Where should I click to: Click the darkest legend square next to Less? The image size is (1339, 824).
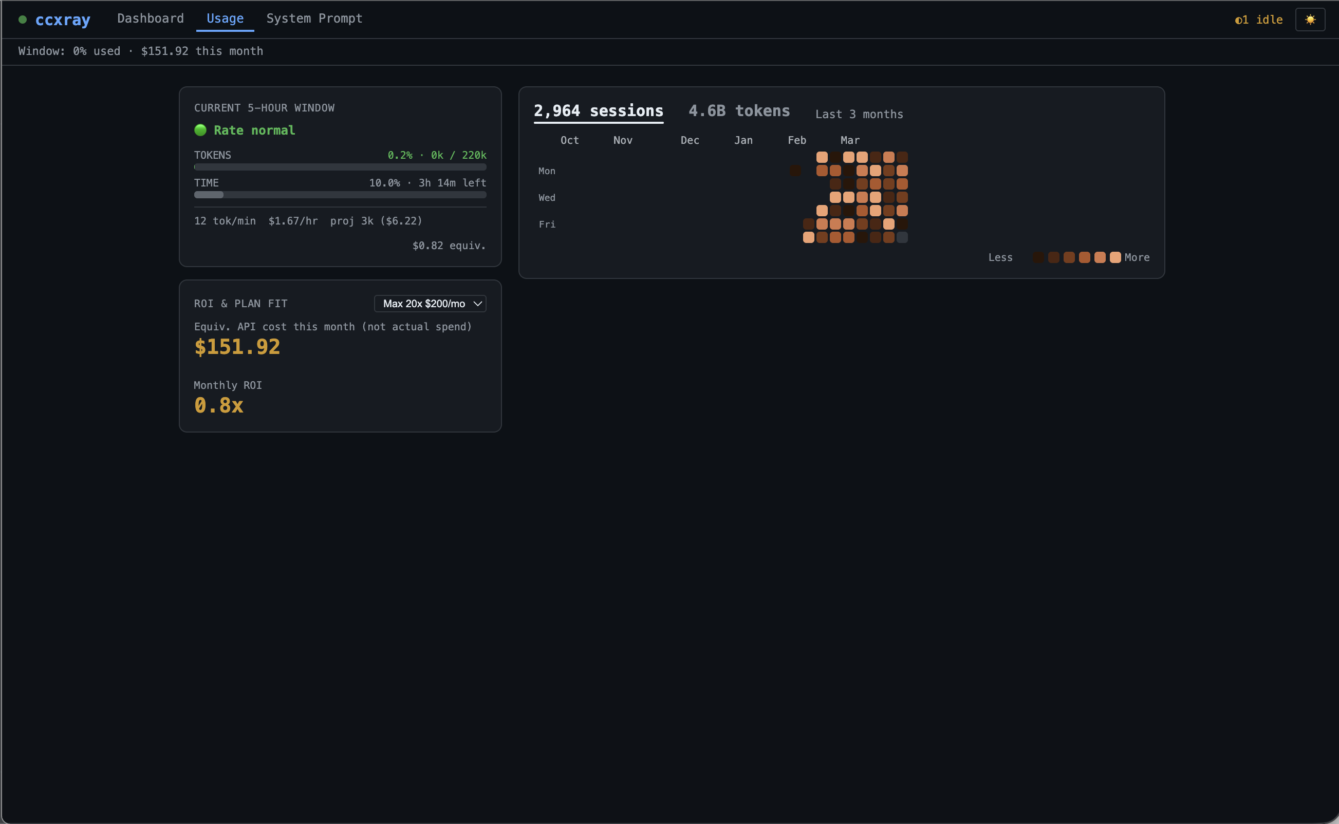[1038, 257]
